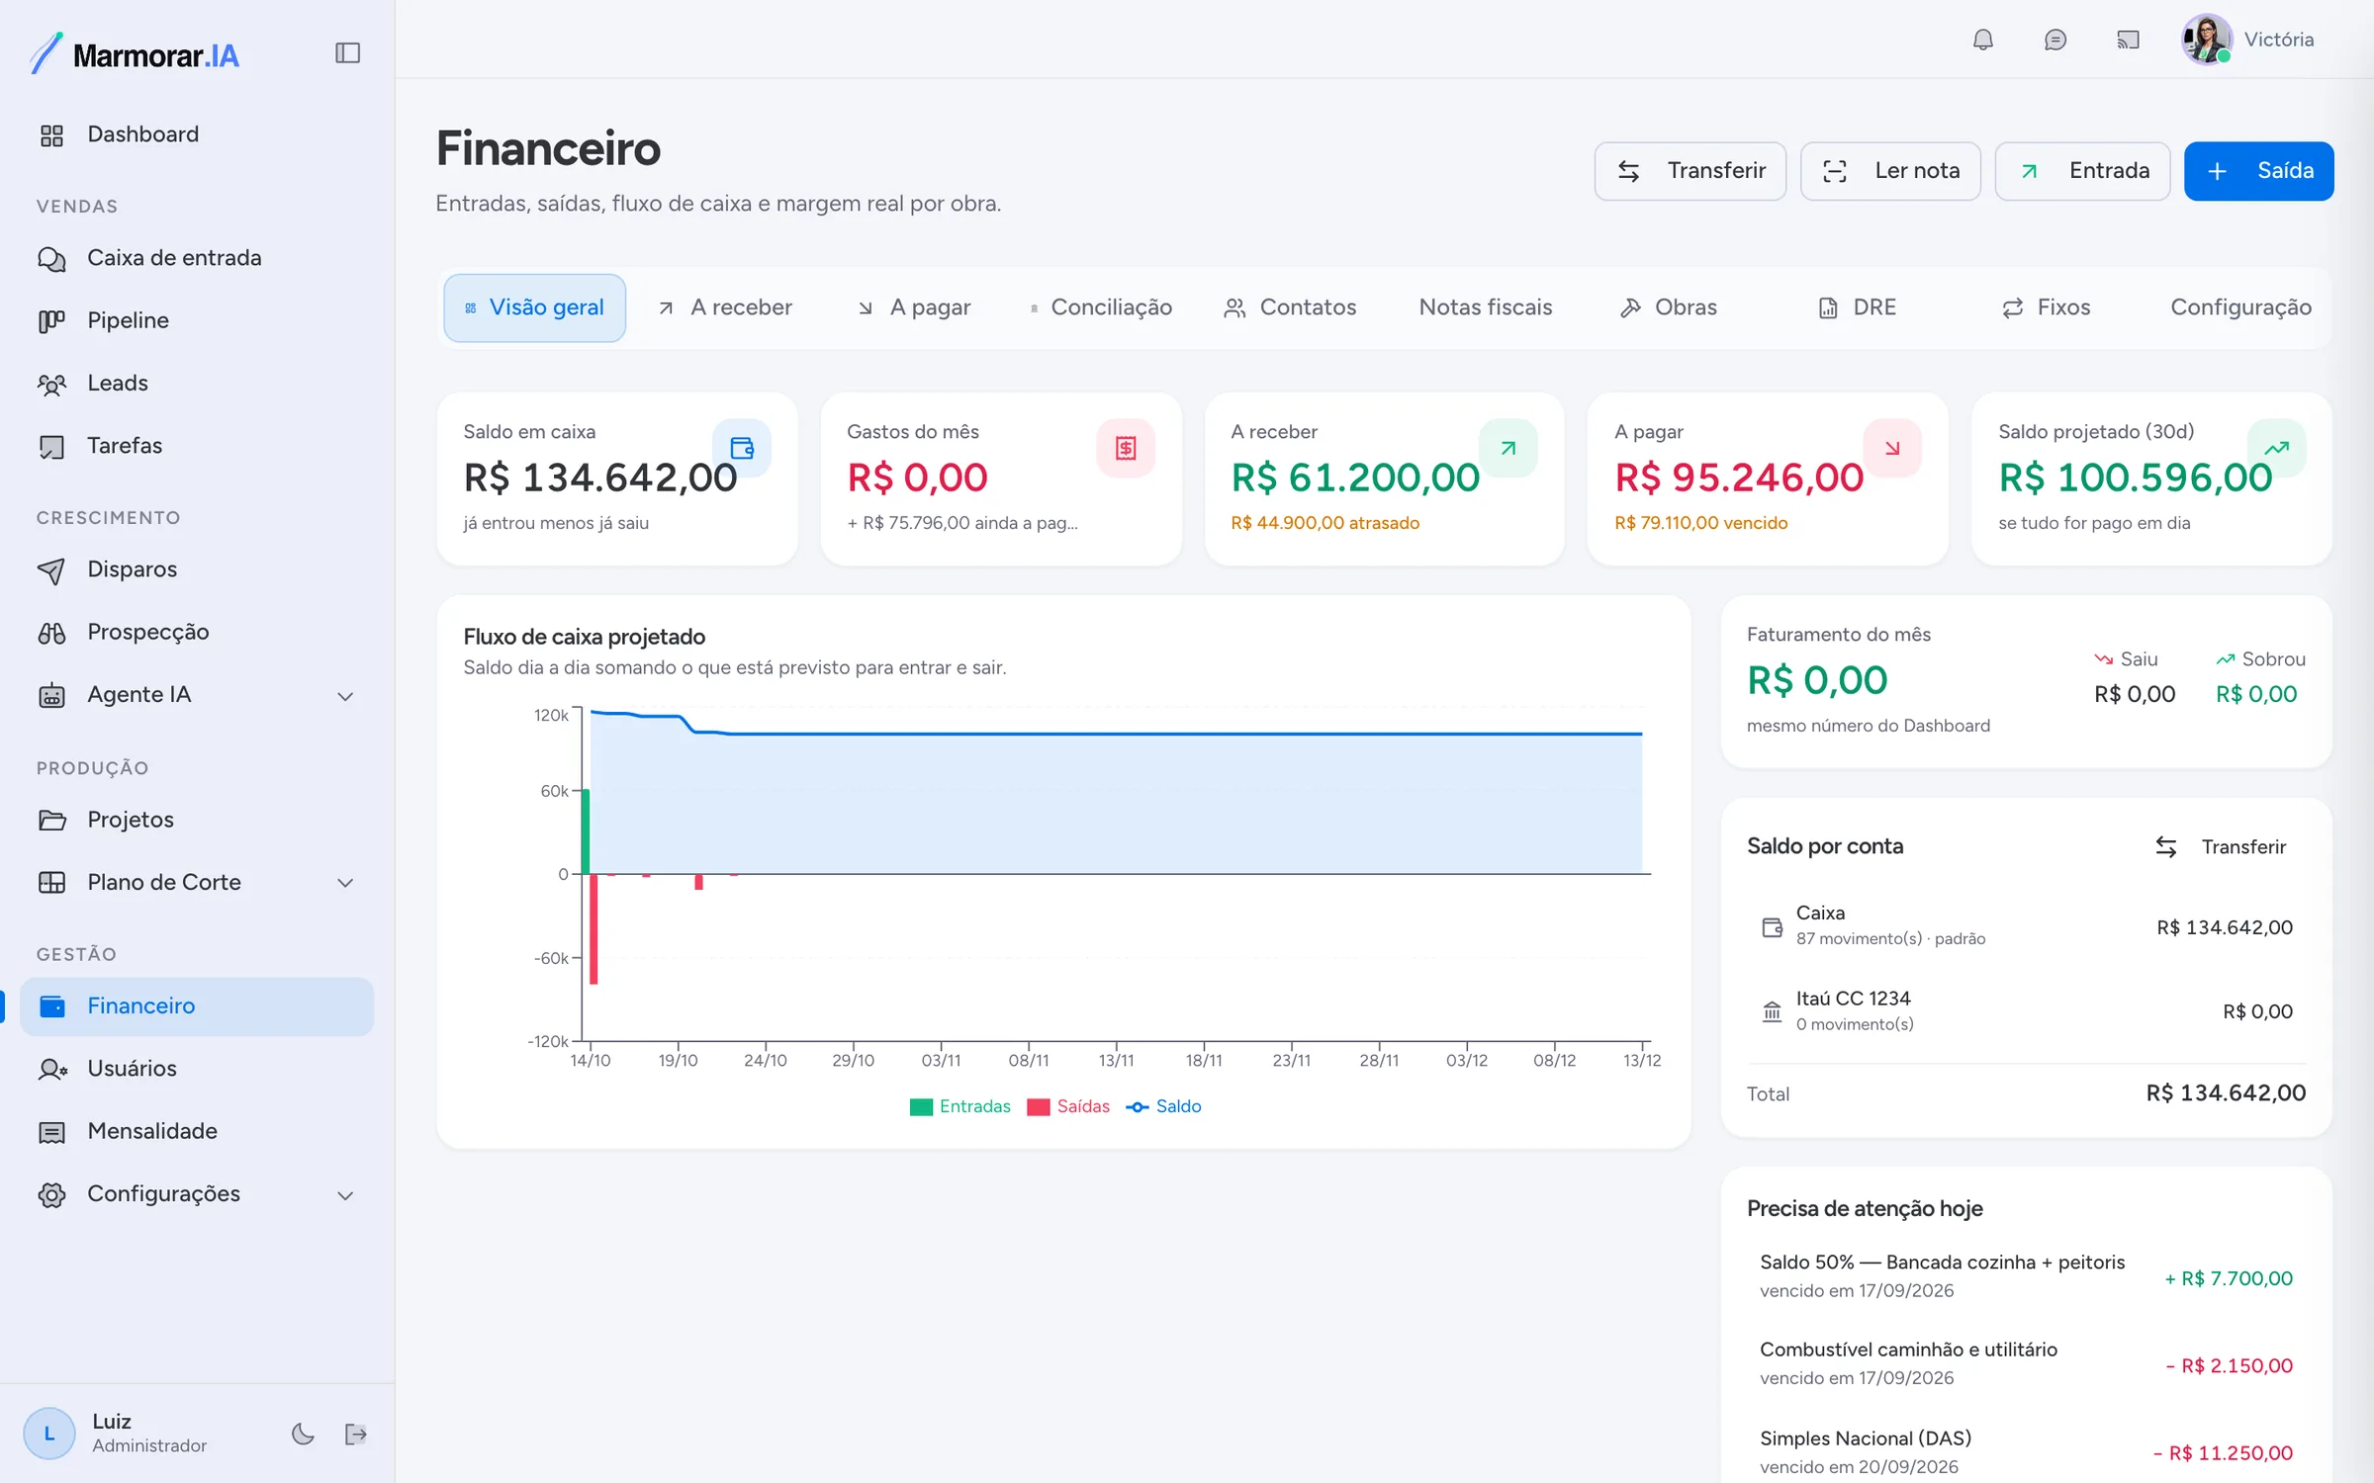Toggle the Entradas legend in chart
The height and width of the screenshot is (1483, 2374).
coord(959,1106)
